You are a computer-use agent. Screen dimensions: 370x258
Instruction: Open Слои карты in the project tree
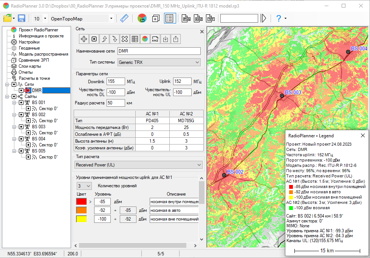(x=30, y=66)
